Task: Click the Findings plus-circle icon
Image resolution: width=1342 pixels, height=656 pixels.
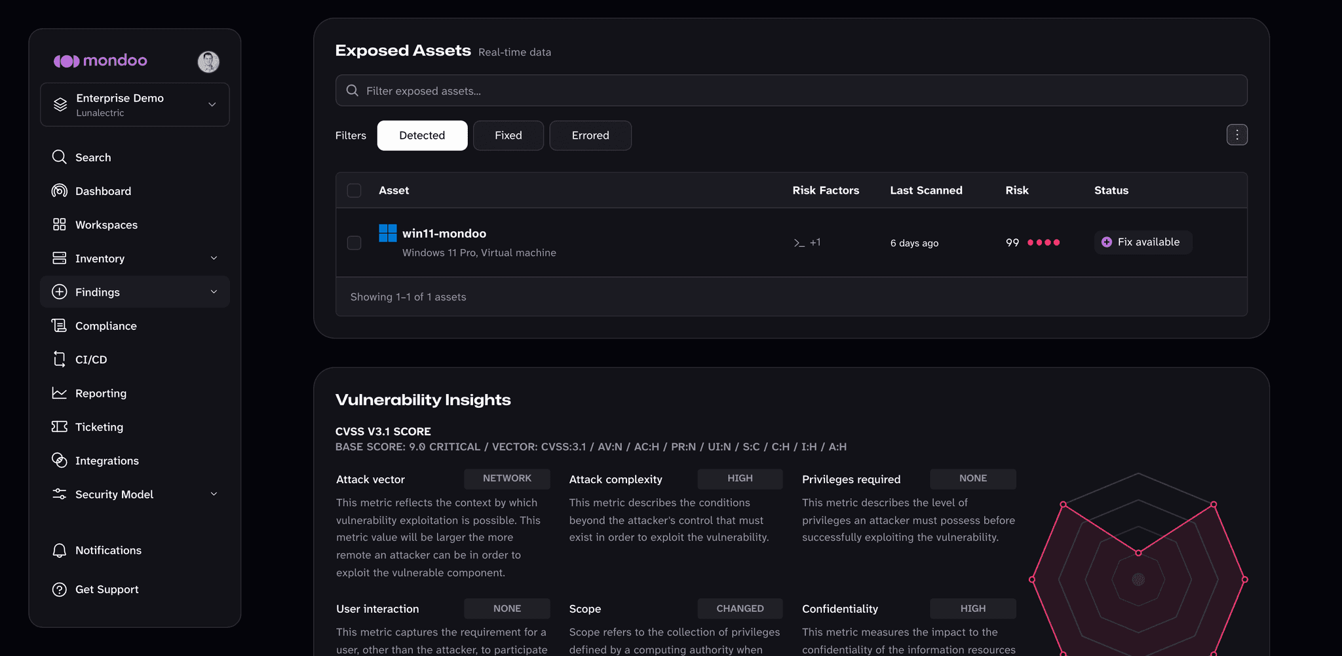Action: pyautogui.click(x=59, y=292)
